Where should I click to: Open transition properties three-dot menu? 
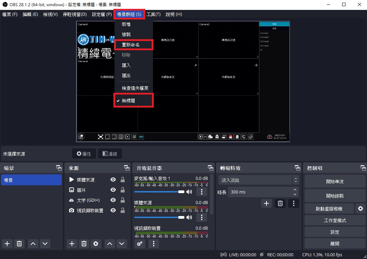[294, 203]
